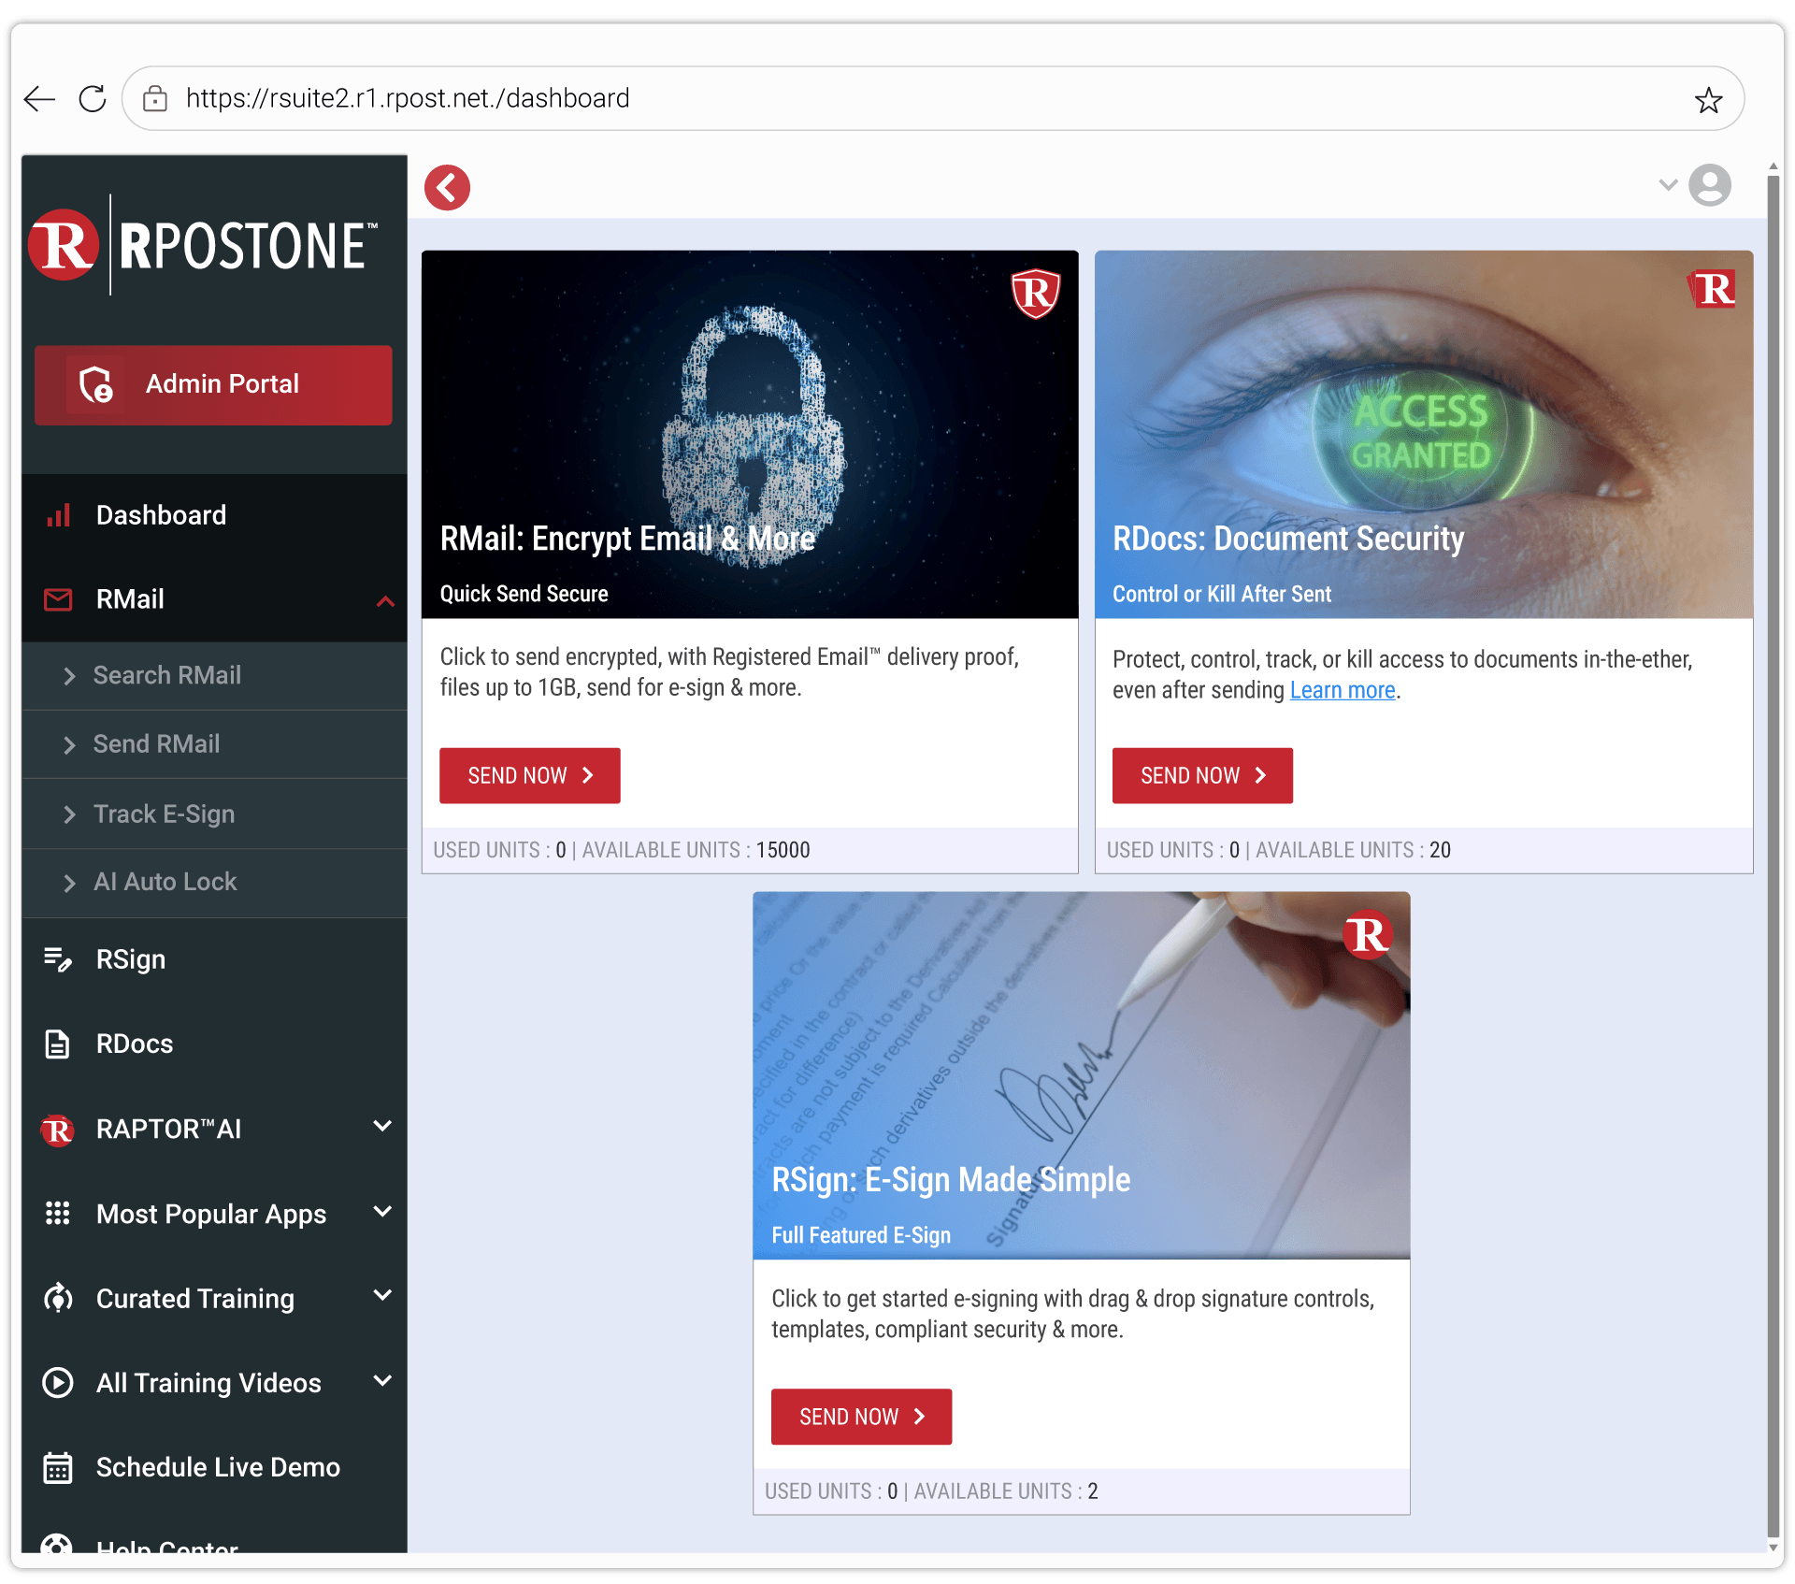The width and height of the screenshot is (1795, 1584).
Task: Click SEND NOW on the RMail card
Action: 530,775
